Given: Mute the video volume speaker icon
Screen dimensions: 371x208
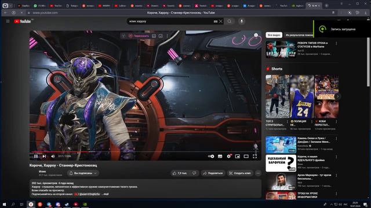Looking at the screenshot, I should click(53, 156).
